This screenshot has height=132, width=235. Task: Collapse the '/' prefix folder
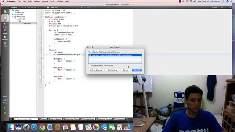pos(17,21)
